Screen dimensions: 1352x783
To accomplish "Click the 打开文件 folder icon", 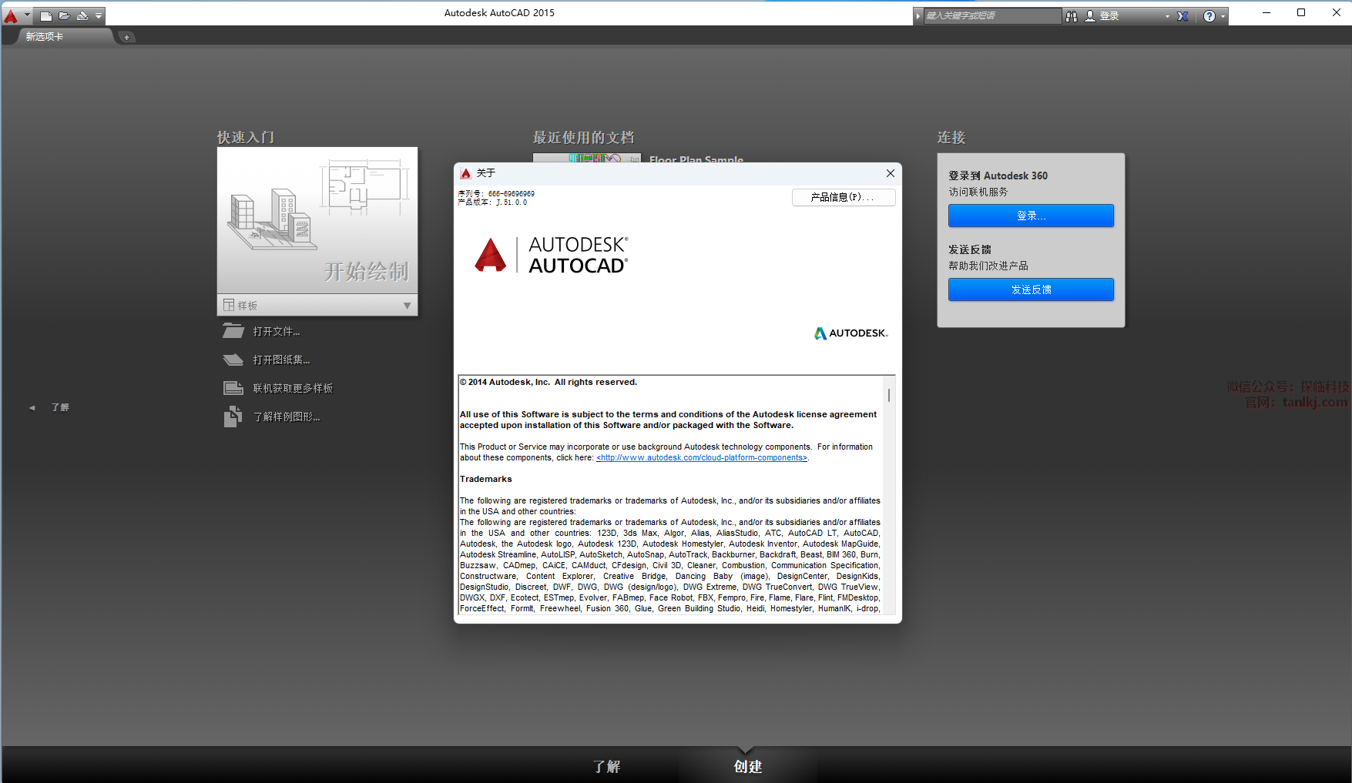I will (x=233, y=331).
